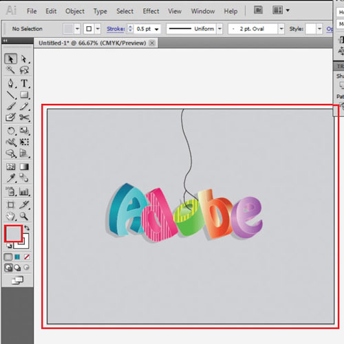
Task: Click the toolbar Fill color swatch
Action: [x=13, y=233]
